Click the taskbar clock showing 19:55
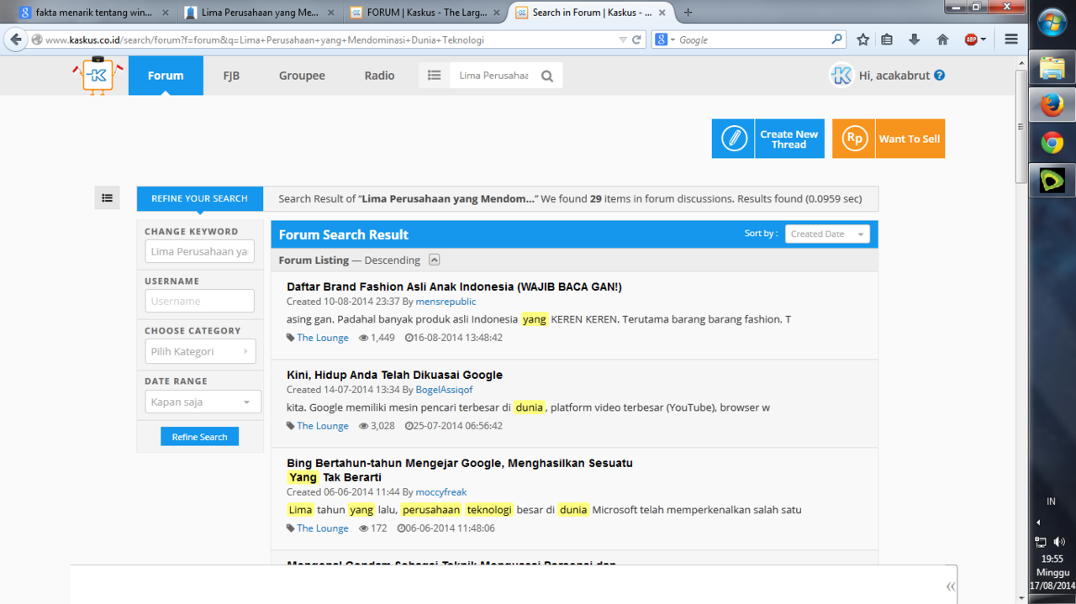1076x604 pixels. [1052, 559]
